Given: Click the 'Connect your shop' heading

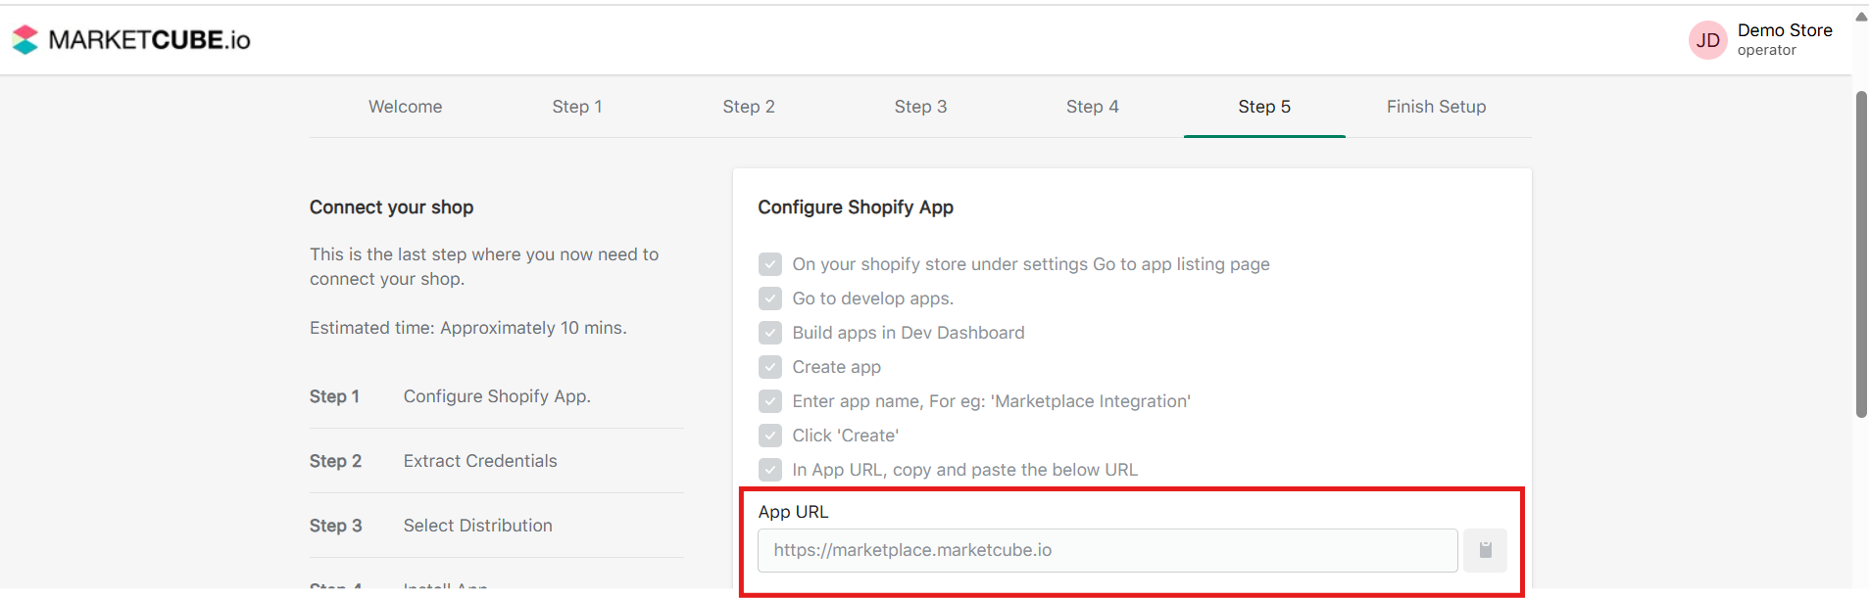Looking at the screenshot, I should [392, 207].
